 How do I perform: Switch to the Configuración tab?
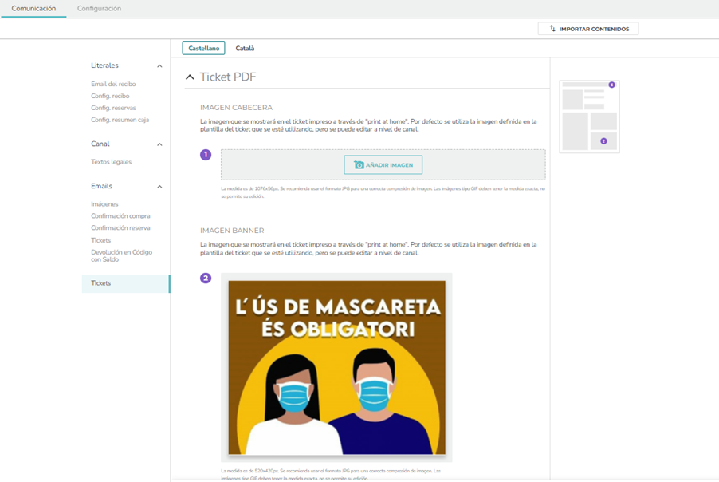[x=99, y=8]
